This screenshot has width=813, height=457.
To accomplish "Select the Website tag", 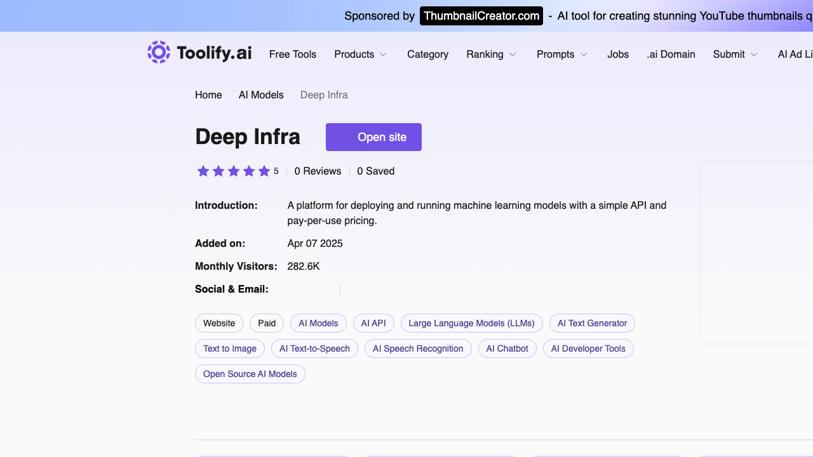I will coord(219,323).
